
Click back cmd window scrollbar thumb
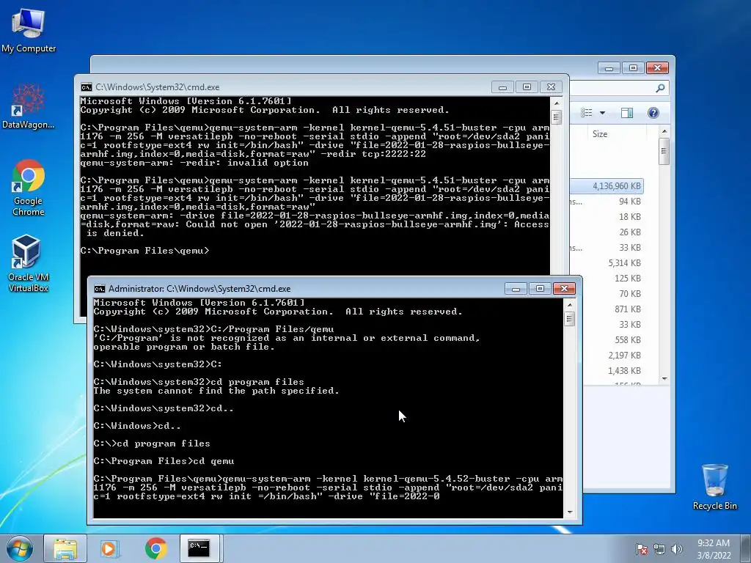tap(556, 117)
